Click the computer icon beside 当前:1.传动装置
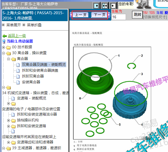This screenshot has height=152, width=168. pos(4,41)
